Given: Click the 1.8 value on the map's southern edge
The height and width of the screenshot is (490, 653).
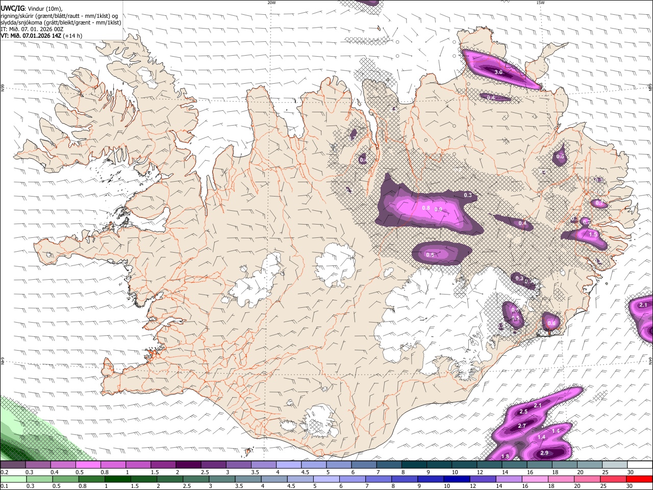Looking at the screenshot, I should click(x=505, y=456).
